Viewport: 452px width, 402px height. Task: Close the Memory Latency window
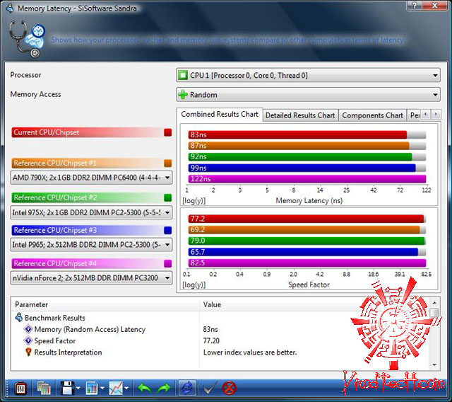435,5
